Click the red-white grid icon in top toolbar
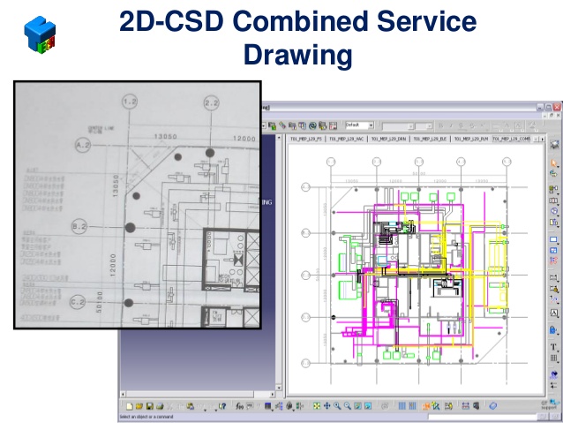The height and width of the screenshot is (423, 563). (x=333, y=125)
